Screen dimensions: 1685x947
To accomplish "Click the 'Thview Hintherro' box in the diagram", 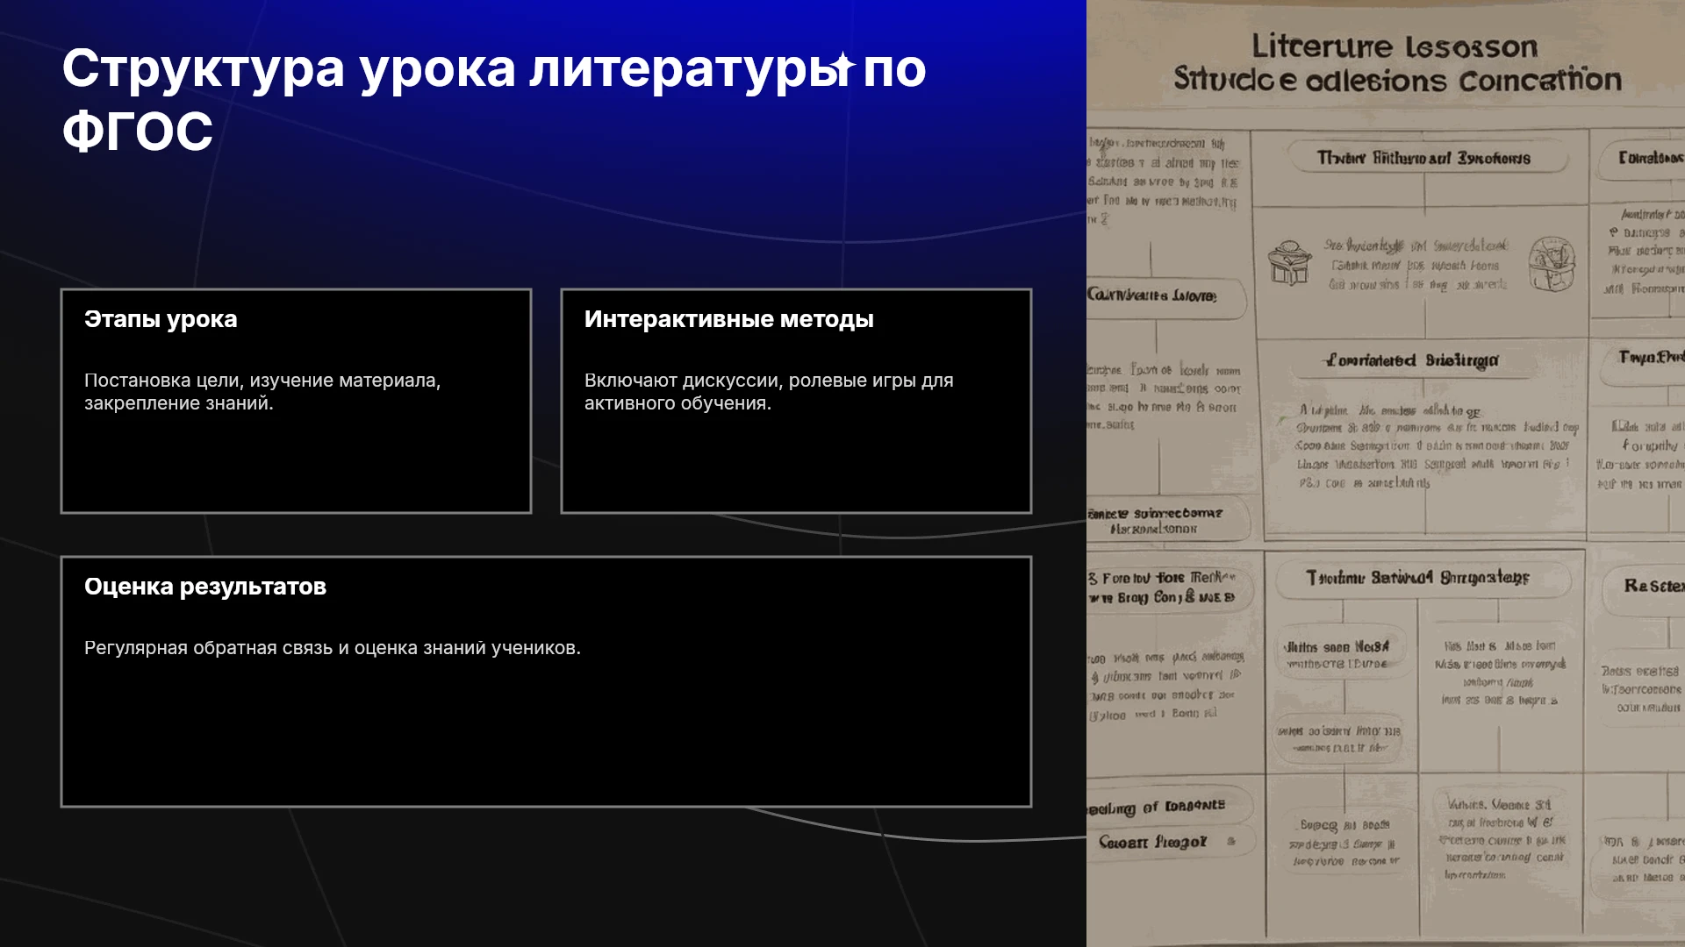I will pyautogui.click(x=1423, y=158).
